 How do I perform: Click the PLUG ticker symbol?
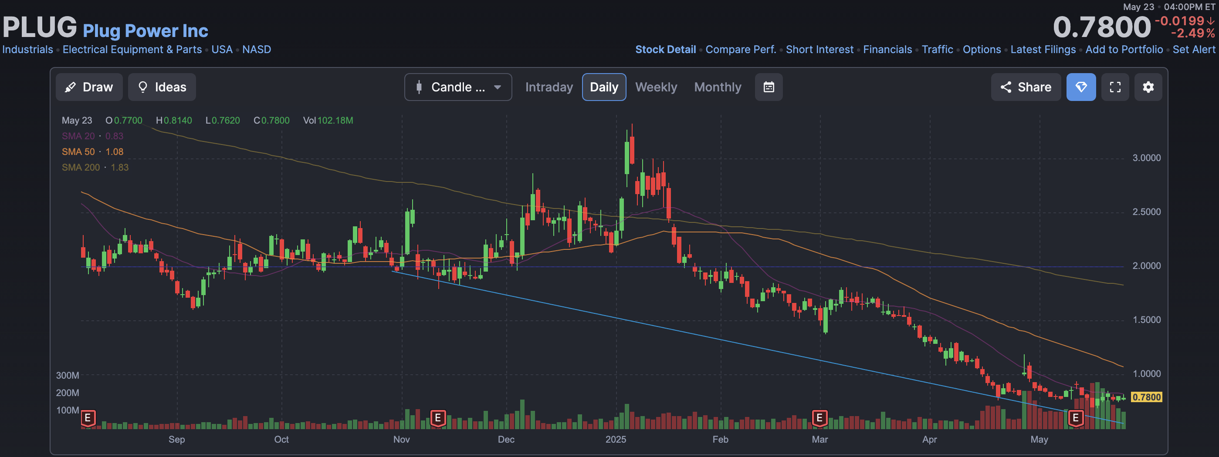coord(40,27)
